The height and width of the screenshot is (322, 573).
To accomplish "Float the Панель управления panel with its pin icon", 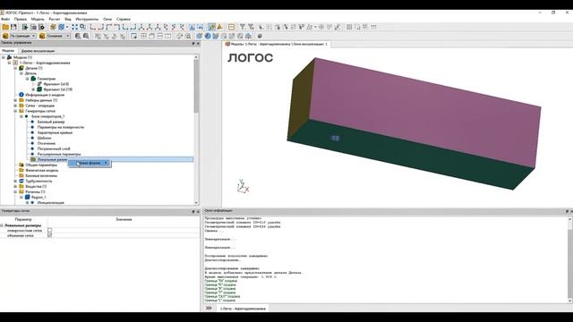I will [x=193, y=44].
